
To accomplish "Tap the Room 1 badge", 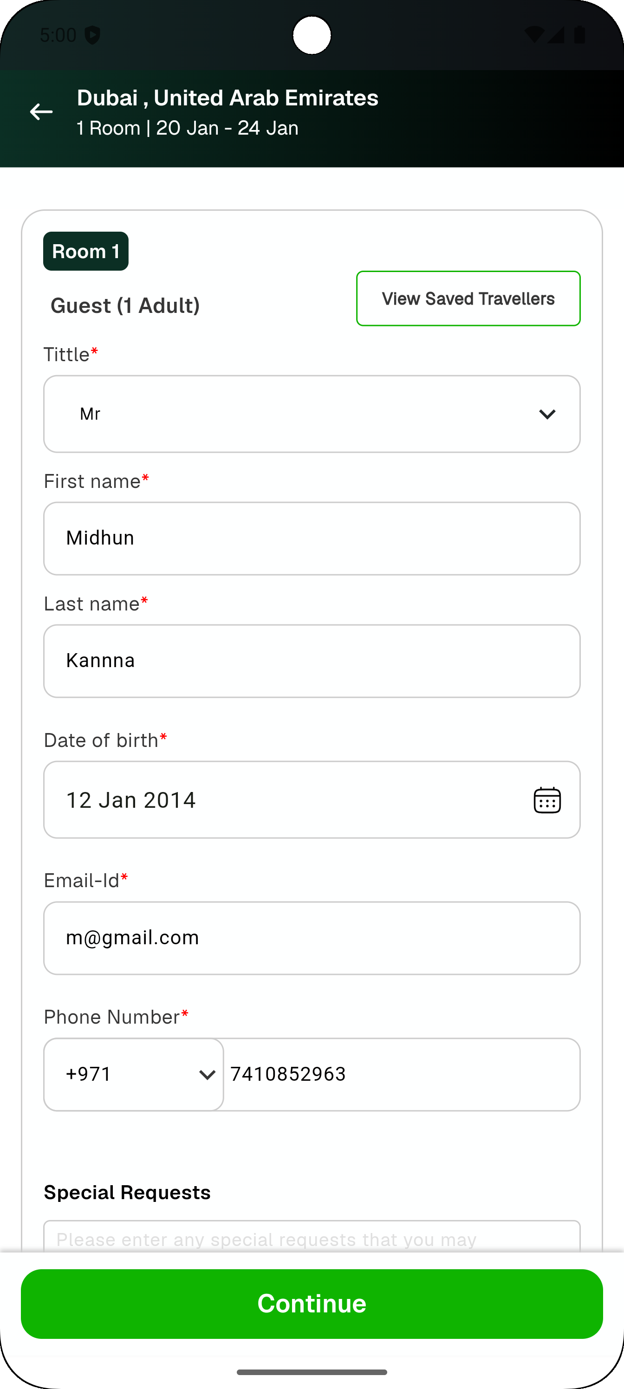I will [86, 251].
